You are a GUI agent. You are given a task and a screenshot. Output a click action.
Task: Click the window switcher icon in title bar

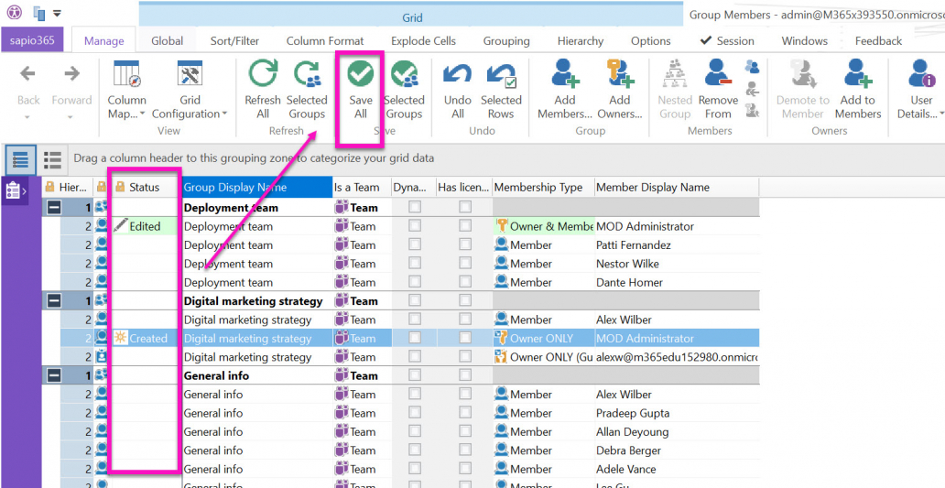(x=39, y=12)
